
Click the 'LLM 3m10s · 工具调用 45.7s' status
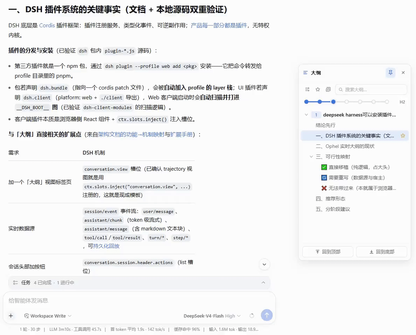tap(75, 329)
